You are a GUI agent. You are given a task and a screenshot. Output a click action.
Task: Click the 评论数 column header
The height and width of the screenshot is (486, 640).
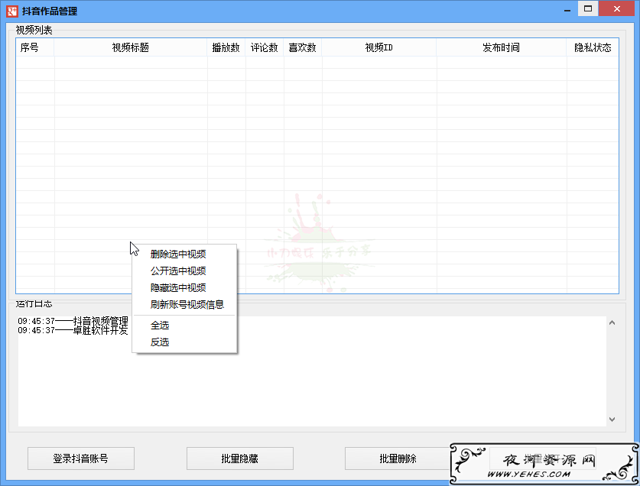click(x=265, y=47)
